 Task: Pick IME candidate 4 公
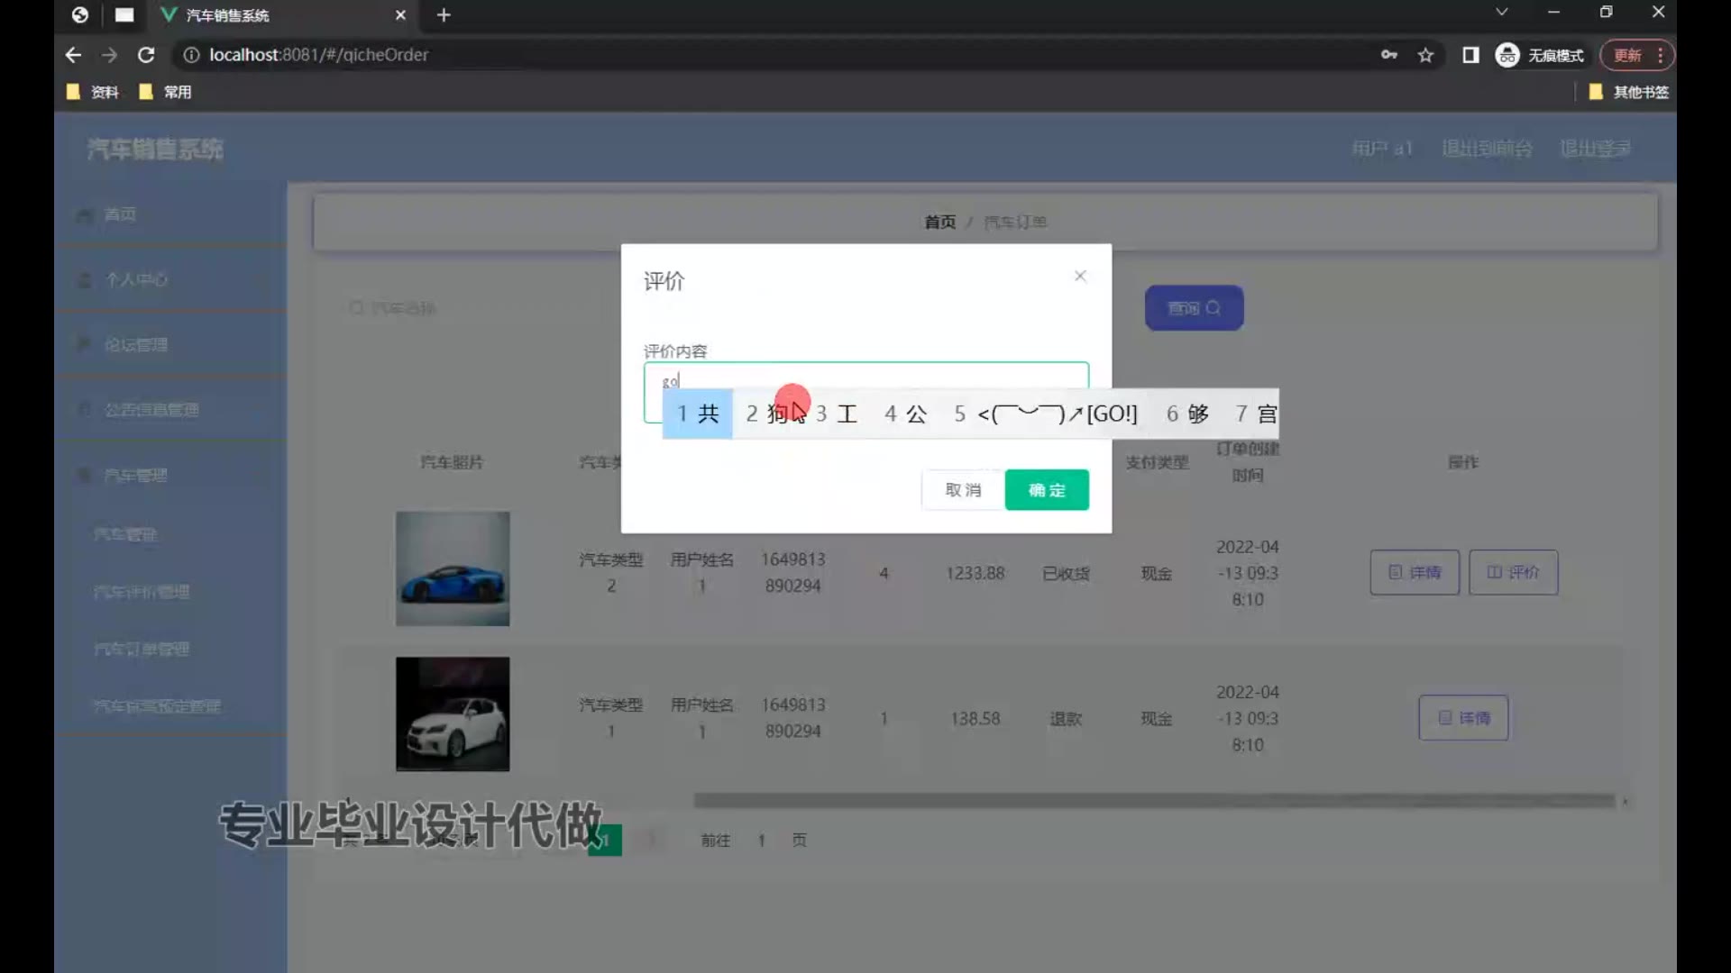906,414
